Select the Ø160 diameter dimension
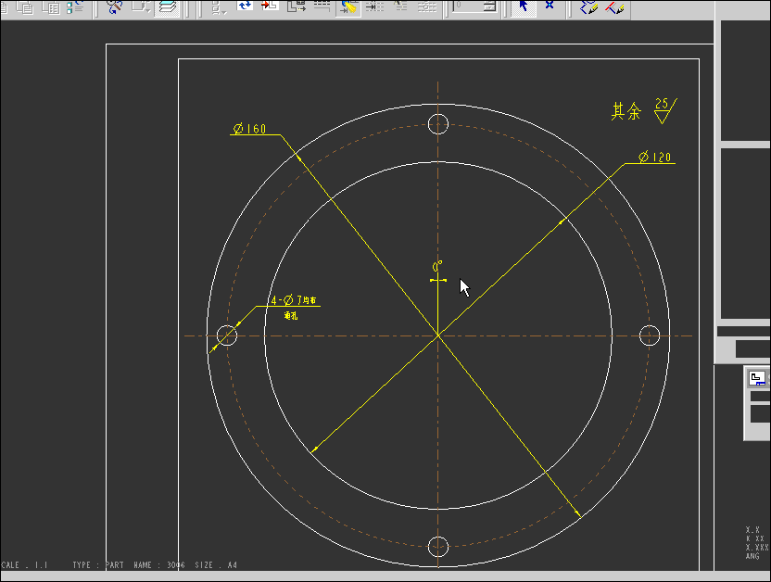 250,129
